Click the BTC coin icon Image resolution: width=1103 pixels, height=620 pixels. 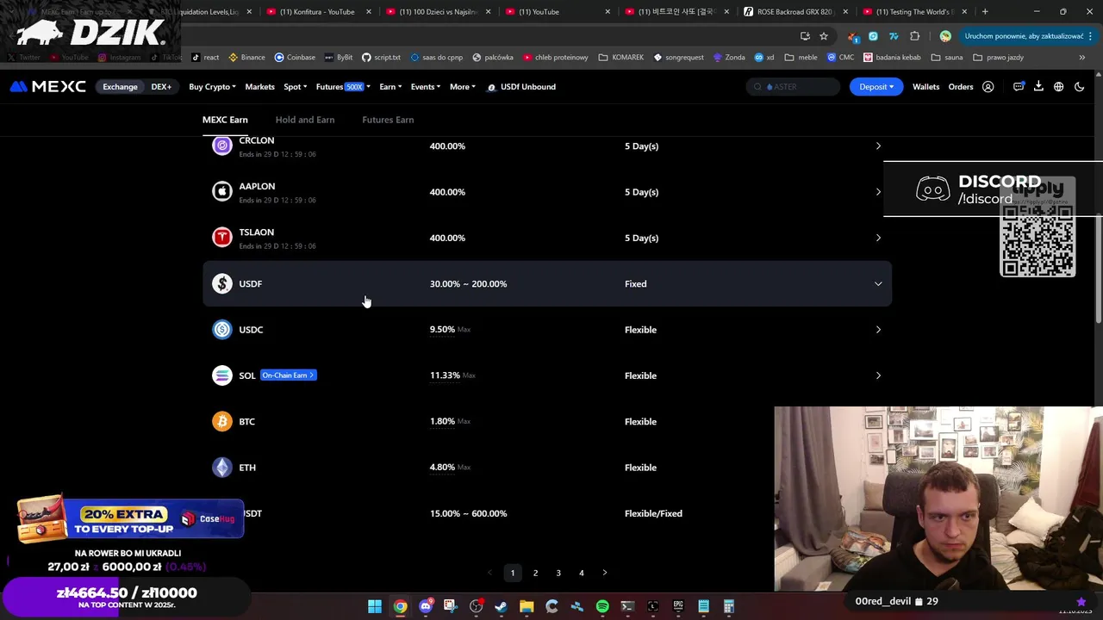[222, 421]
